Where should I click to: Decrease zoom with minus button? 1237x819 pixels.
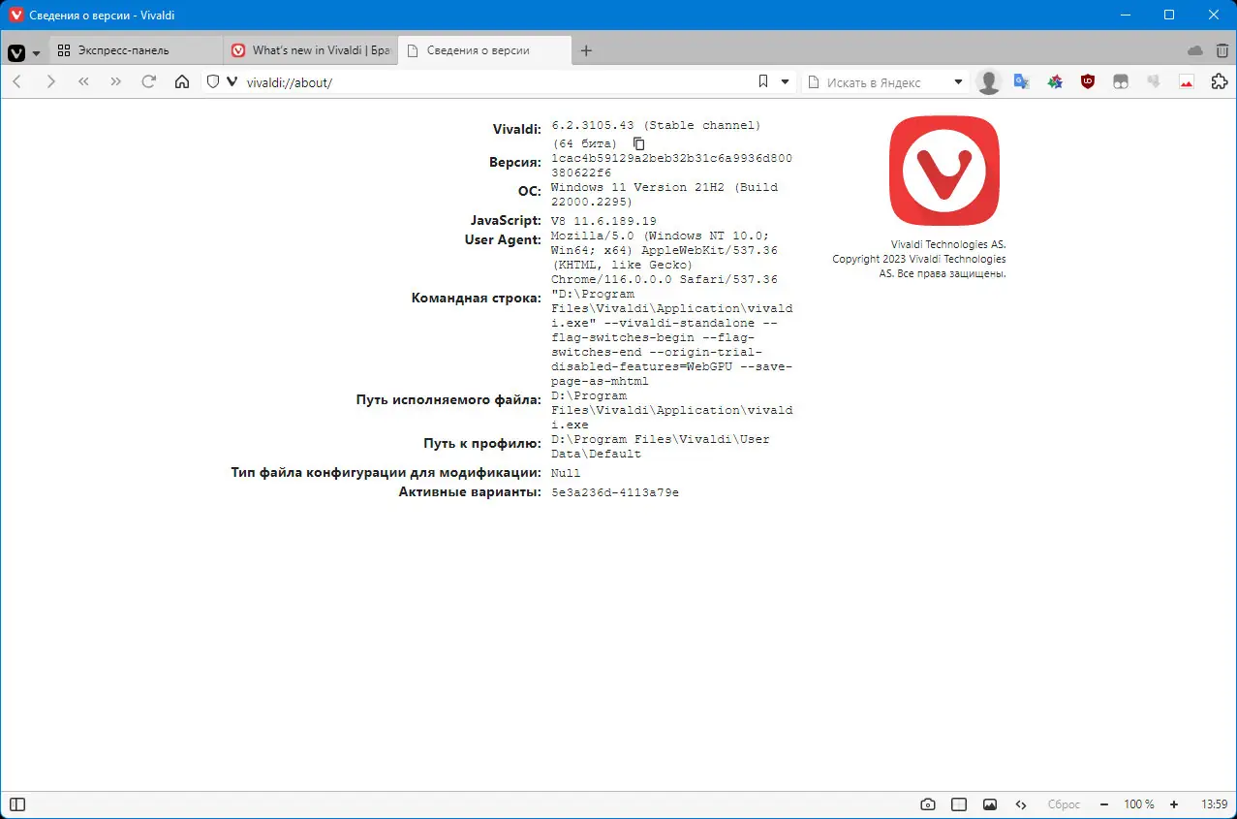coord(1103,804)
